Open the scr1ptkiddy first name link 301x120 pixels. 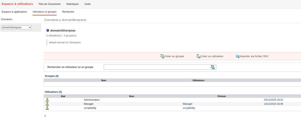[189, 108]
